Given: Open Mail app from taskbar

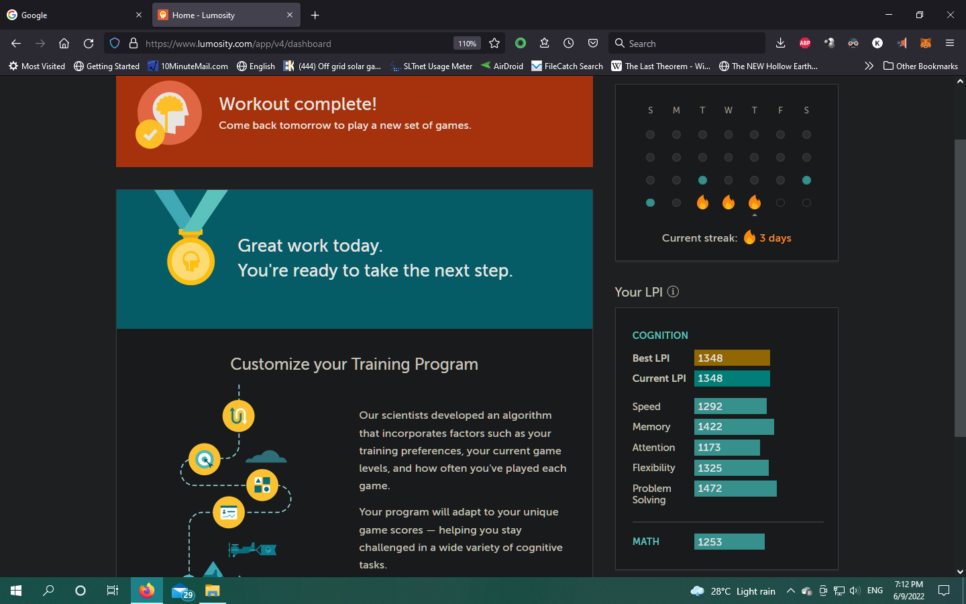Looking at the screenshot, I should pos(181,591).
